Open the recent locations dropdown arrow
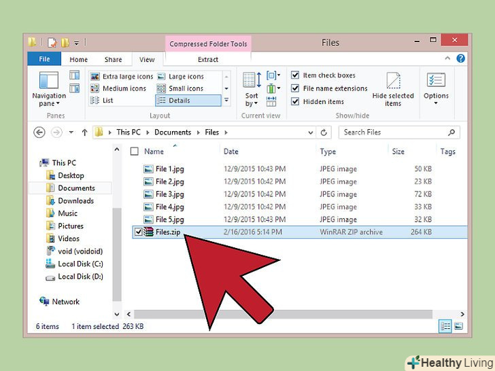495x371 pixels. point(71,132)
